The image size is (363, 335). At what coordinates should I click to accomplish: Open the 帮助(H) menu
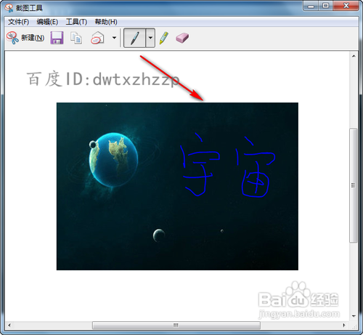tap(106, 22)
